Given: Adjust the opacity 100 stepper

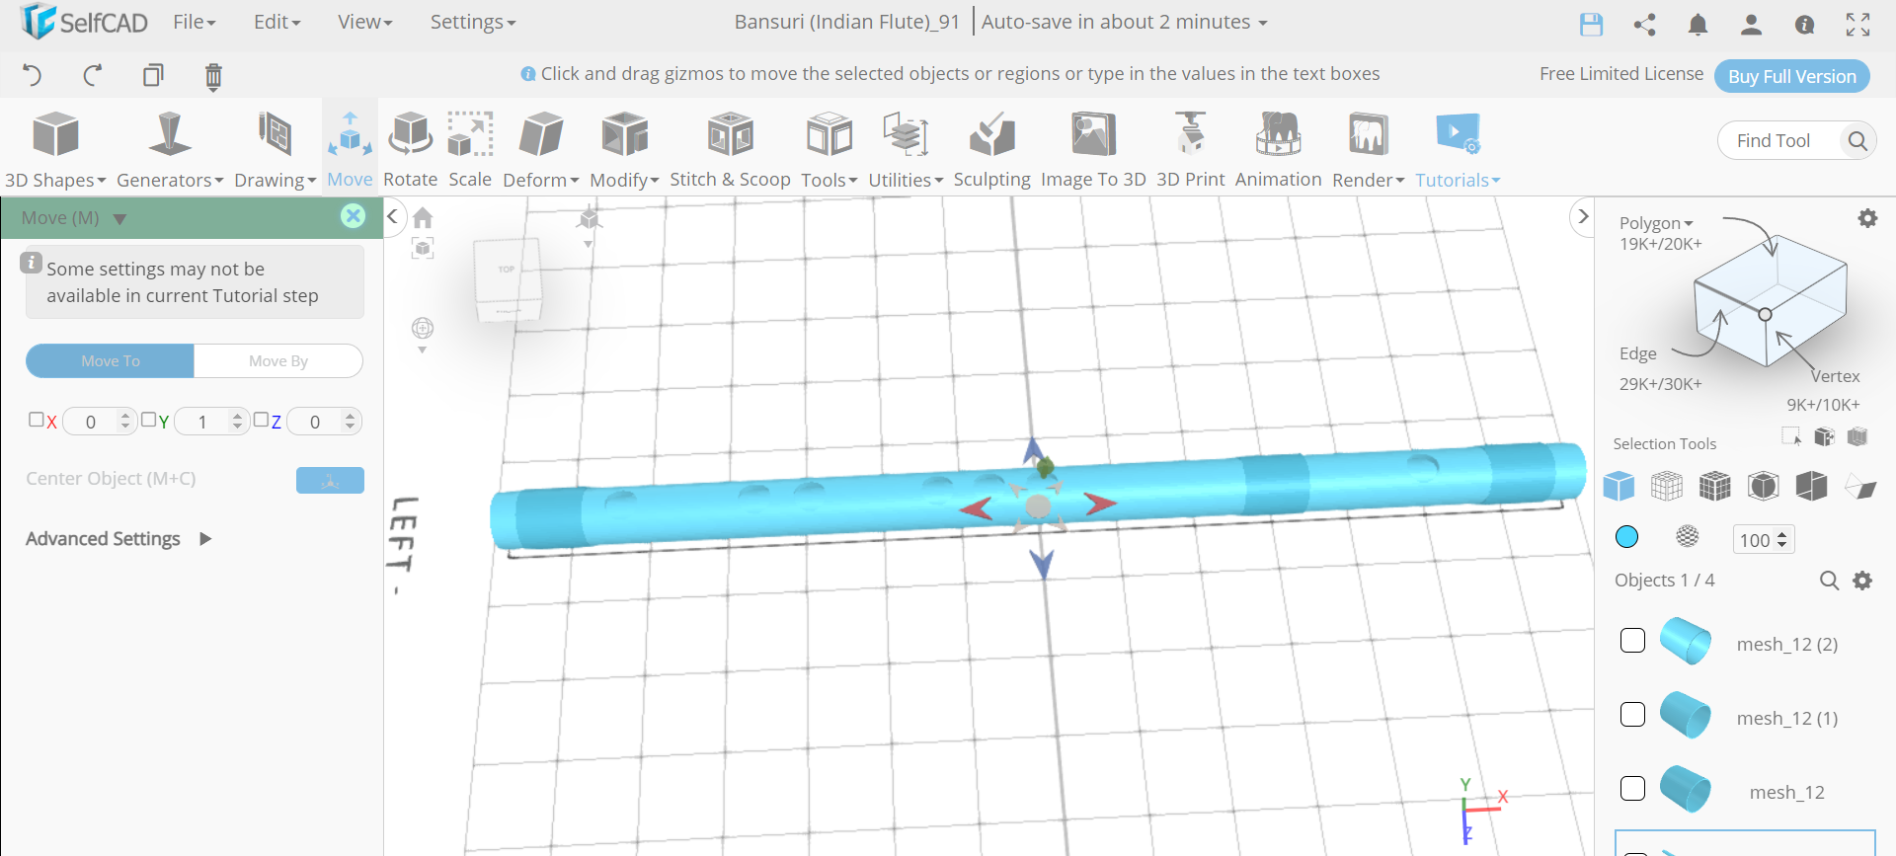Looking at the screenshot, I should 1782,539.
